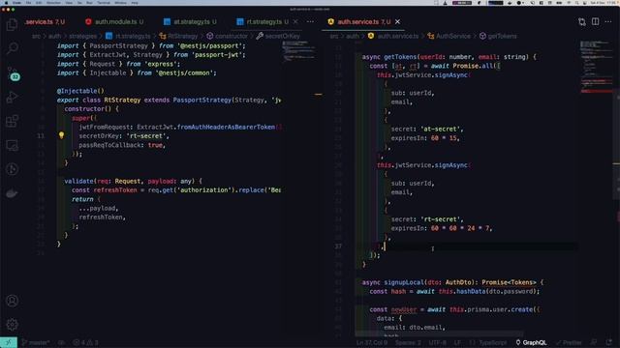Open Source Control with badge 33
This screenshot has width=620, height=348.
point(13,73)
